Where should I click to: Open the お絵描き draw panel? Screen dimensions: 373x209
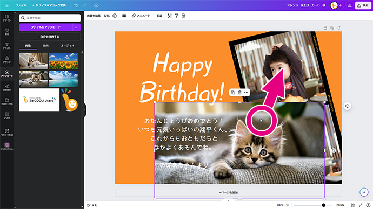coord(7,87)
